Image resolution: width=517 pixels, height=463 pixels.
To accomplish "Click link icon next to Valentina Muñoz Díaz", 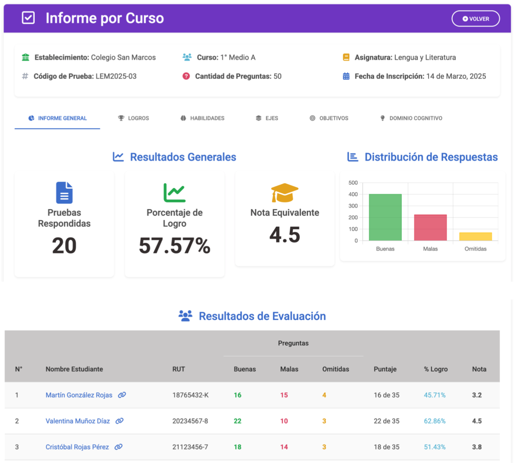I will [x=120, y=421].
